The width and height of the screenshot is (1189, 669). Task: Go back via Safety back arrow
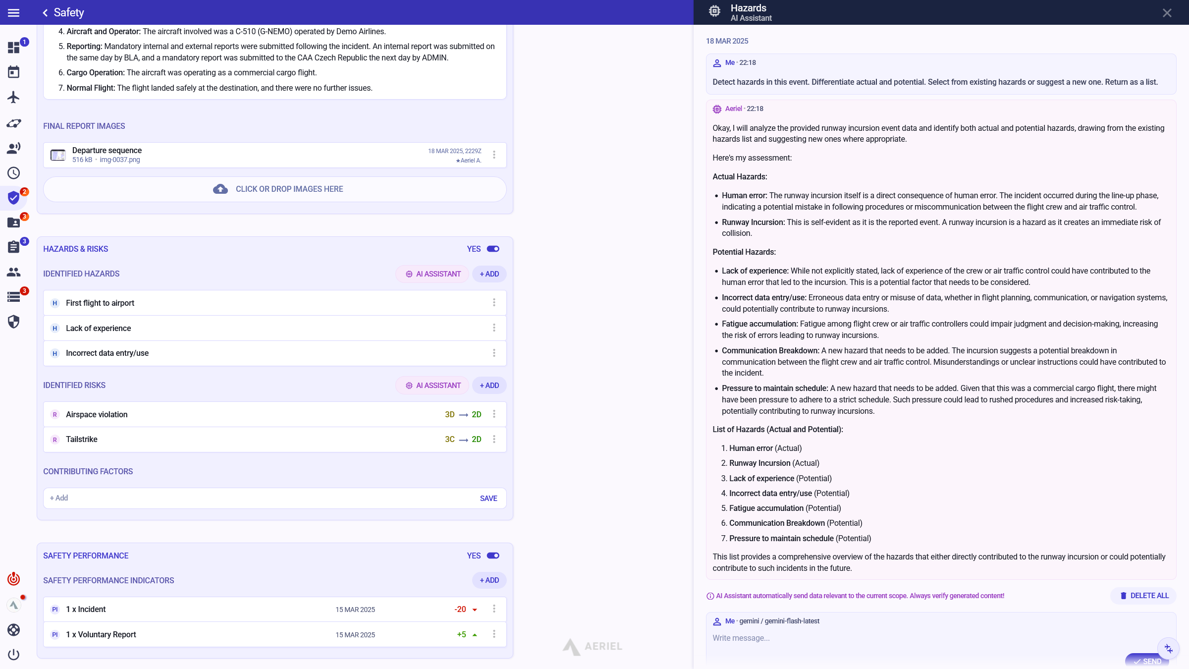(x=45, y=13)
